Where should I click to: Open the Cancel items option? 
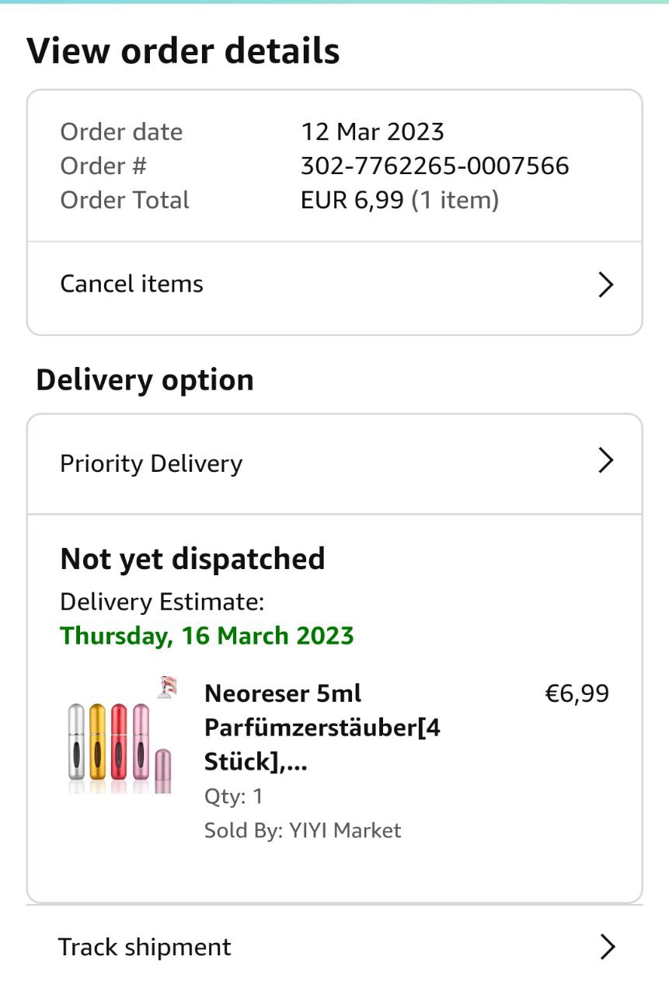pyautogui.click(x=132, y=285)
